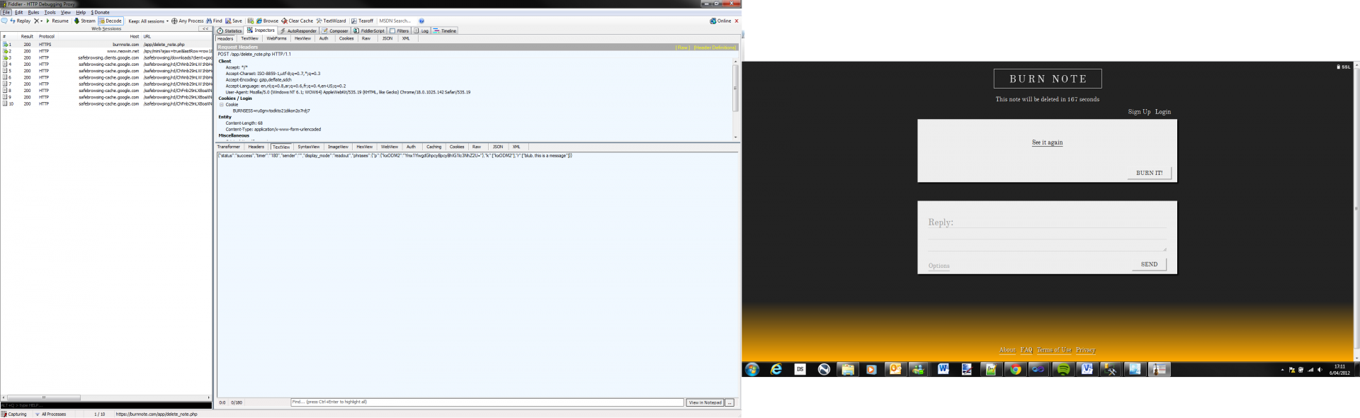Open the File menu
1360x418 pixels.
6,13
